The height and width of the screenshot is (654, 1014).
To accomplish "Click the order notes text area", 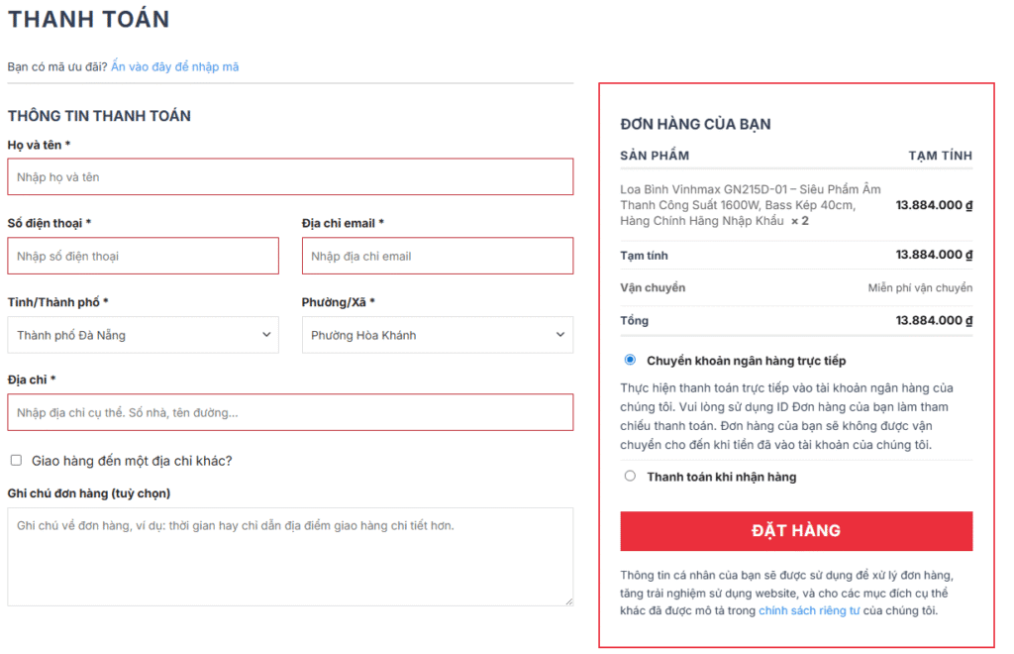I will pos(290,555).
